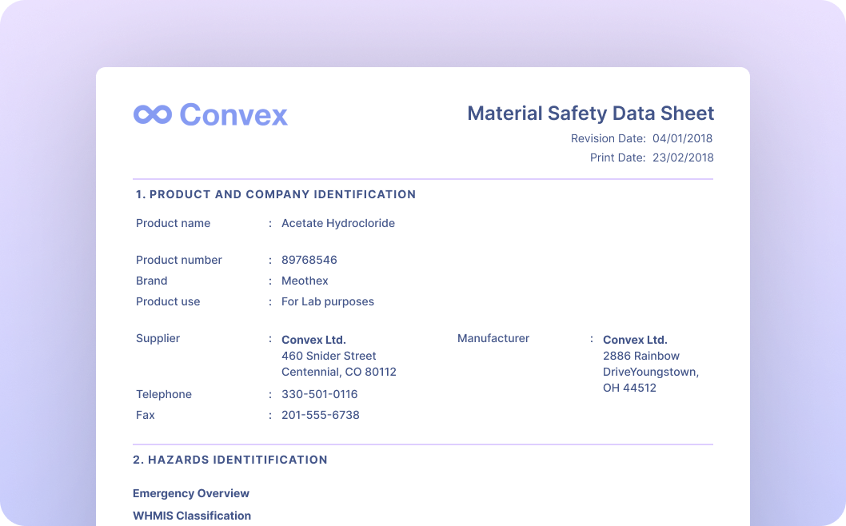The height and width of the screenshot is (526, 846).
Task: Click the Manufacturer label
Action: [493, 338]
